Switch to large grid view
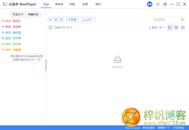Screen dimensions: 189x130 tap(183, 27)
